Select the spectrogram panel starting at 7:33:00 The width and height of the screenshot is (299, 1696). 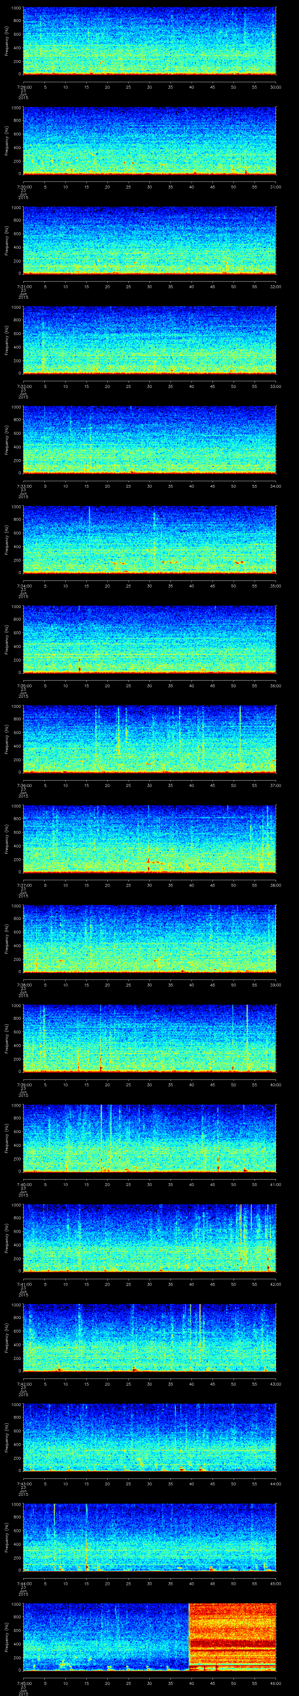(150, 440)
